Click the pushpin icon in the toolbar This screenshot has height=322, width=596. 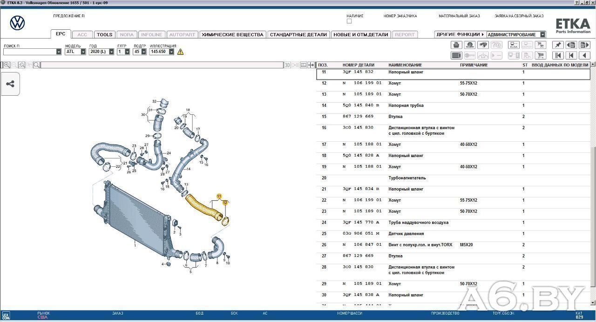click(x=558, y=45)
